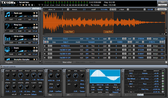Collapse the C10-2 wave row
The height and width of the screenshot is (98, 168).
pos(45,39)
